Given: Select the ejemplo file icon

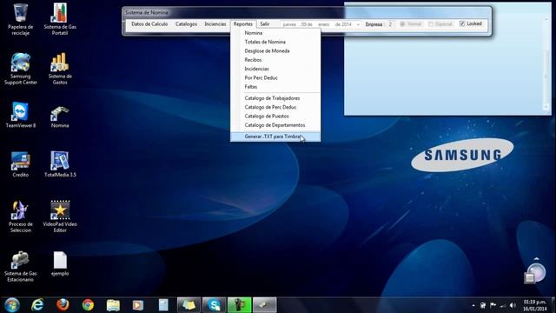Looking at the screenshot, I should [x=60, y=263].
